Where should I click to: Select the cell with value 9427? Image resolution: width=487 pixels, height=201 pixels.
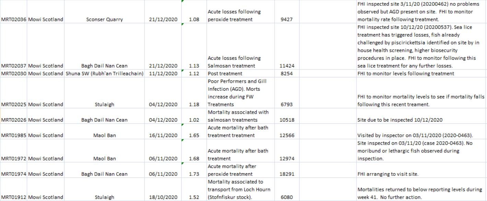[286, 20]
